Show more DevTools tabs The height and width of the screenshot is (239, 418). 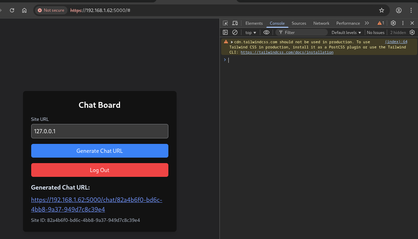[x=367, y=23]
